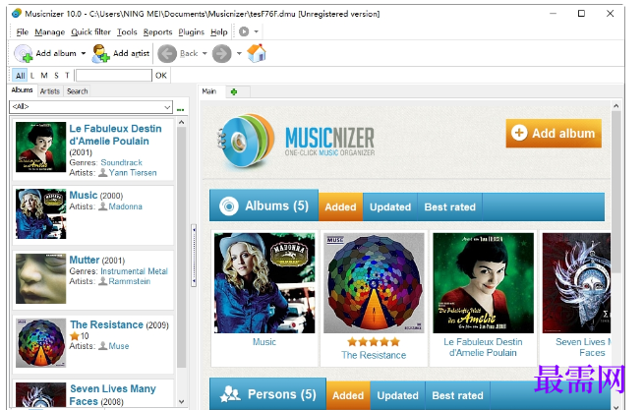
Task: Open the Quick filter menu
Action: click(x=90, y=32)
